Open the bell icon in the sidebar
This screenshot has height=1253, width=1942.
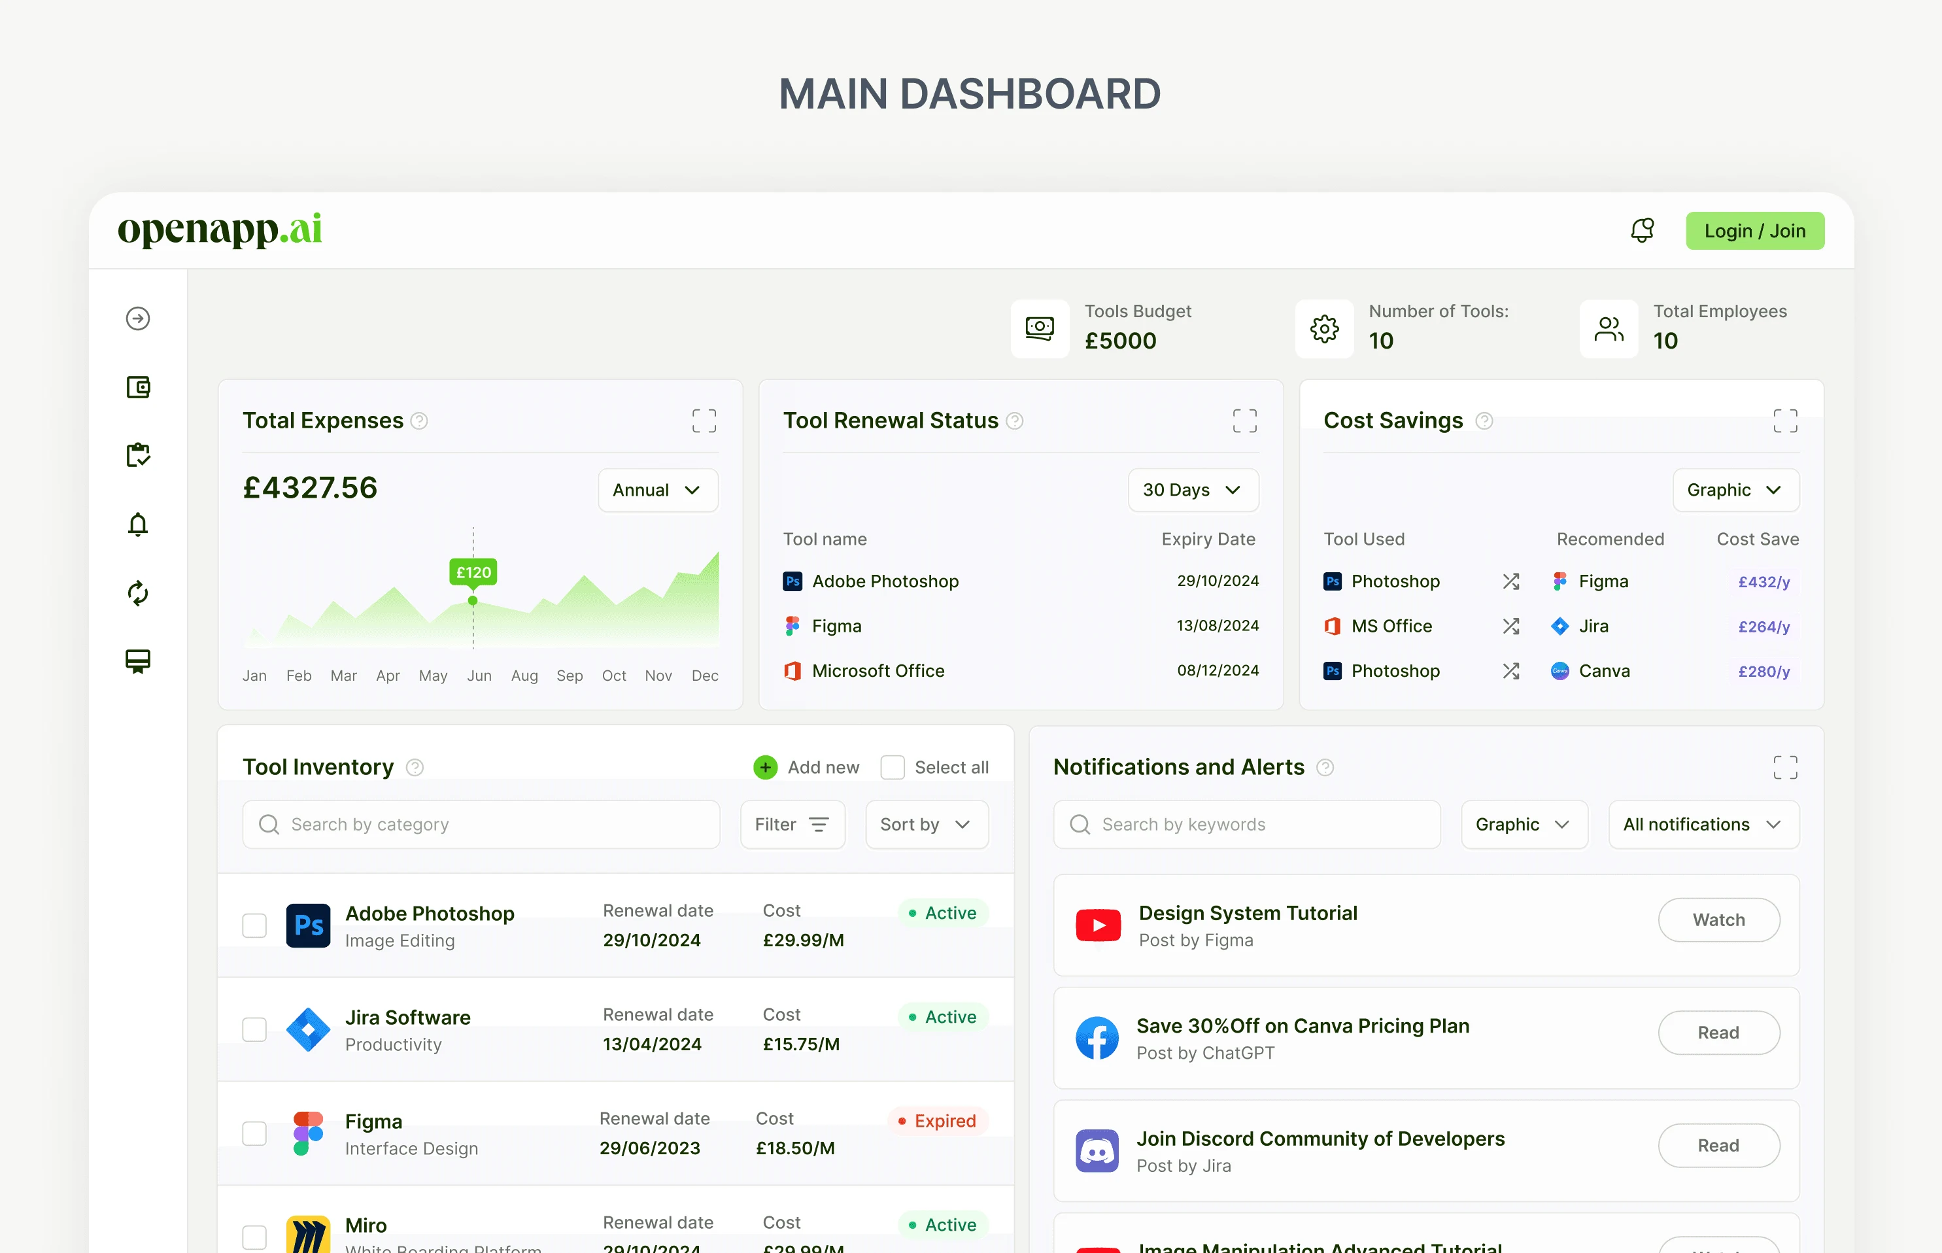coord(137,524)
